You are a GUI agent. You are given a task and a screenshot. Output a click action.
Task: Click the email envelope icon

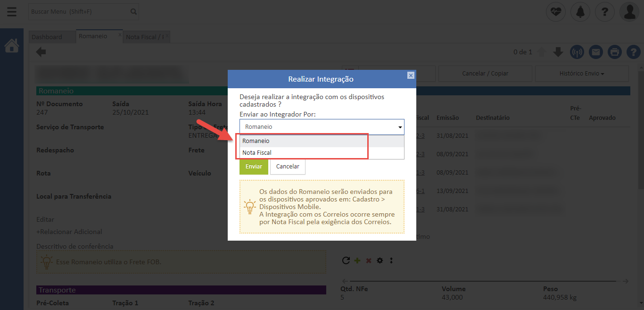pos(595,52)
